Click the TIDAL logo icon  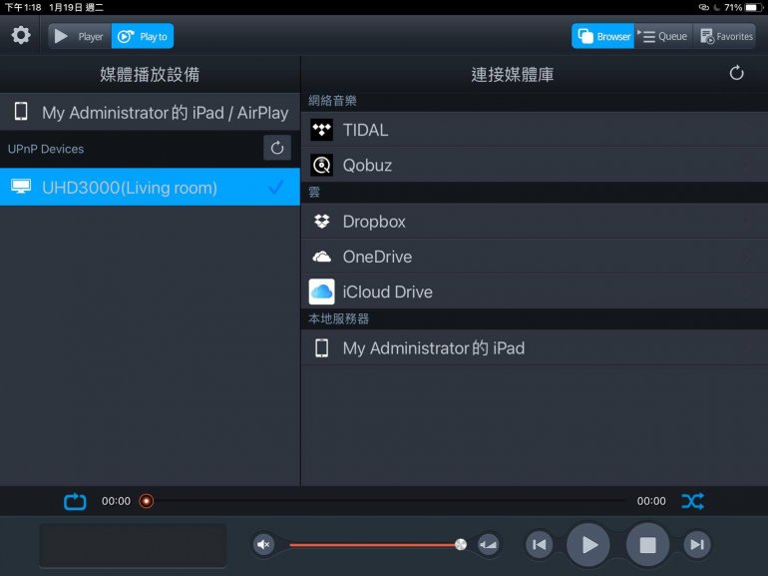pyautogui.click(x=322, y=130)
